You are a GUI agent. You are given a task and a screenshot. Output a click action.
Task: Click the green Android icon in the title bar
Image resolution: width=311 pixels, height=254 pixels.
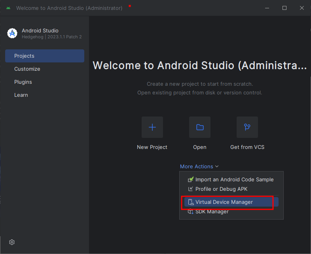point(8,8)
